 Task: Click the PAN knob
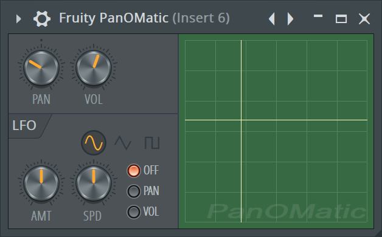[41, 68]
